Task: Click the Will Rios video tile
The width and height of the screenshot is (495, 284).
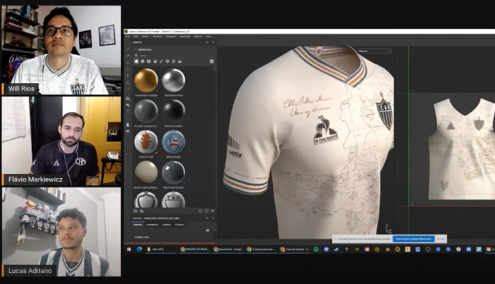Action: pyautogui.click(x=62, y=50)
